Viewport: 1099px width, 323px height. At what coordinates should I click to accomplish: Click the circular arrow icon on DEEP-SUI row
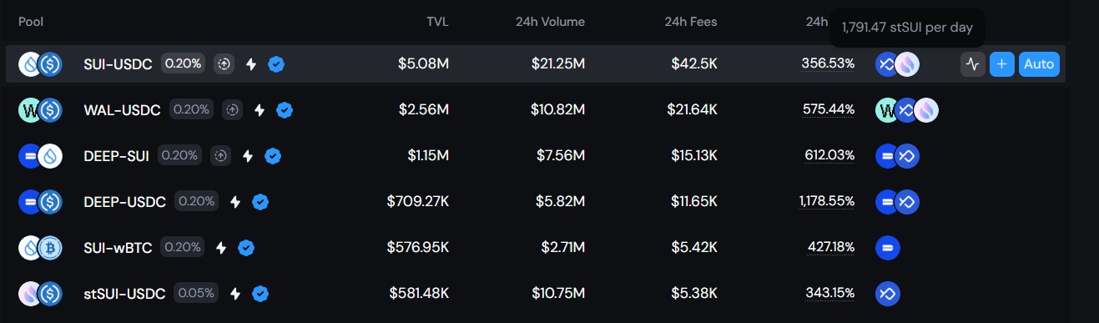[x=220, y=155]
